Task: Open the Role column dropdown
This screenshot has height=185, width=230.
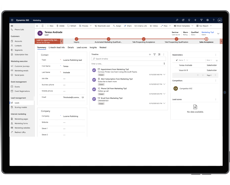Action: [x=211, y=60]
